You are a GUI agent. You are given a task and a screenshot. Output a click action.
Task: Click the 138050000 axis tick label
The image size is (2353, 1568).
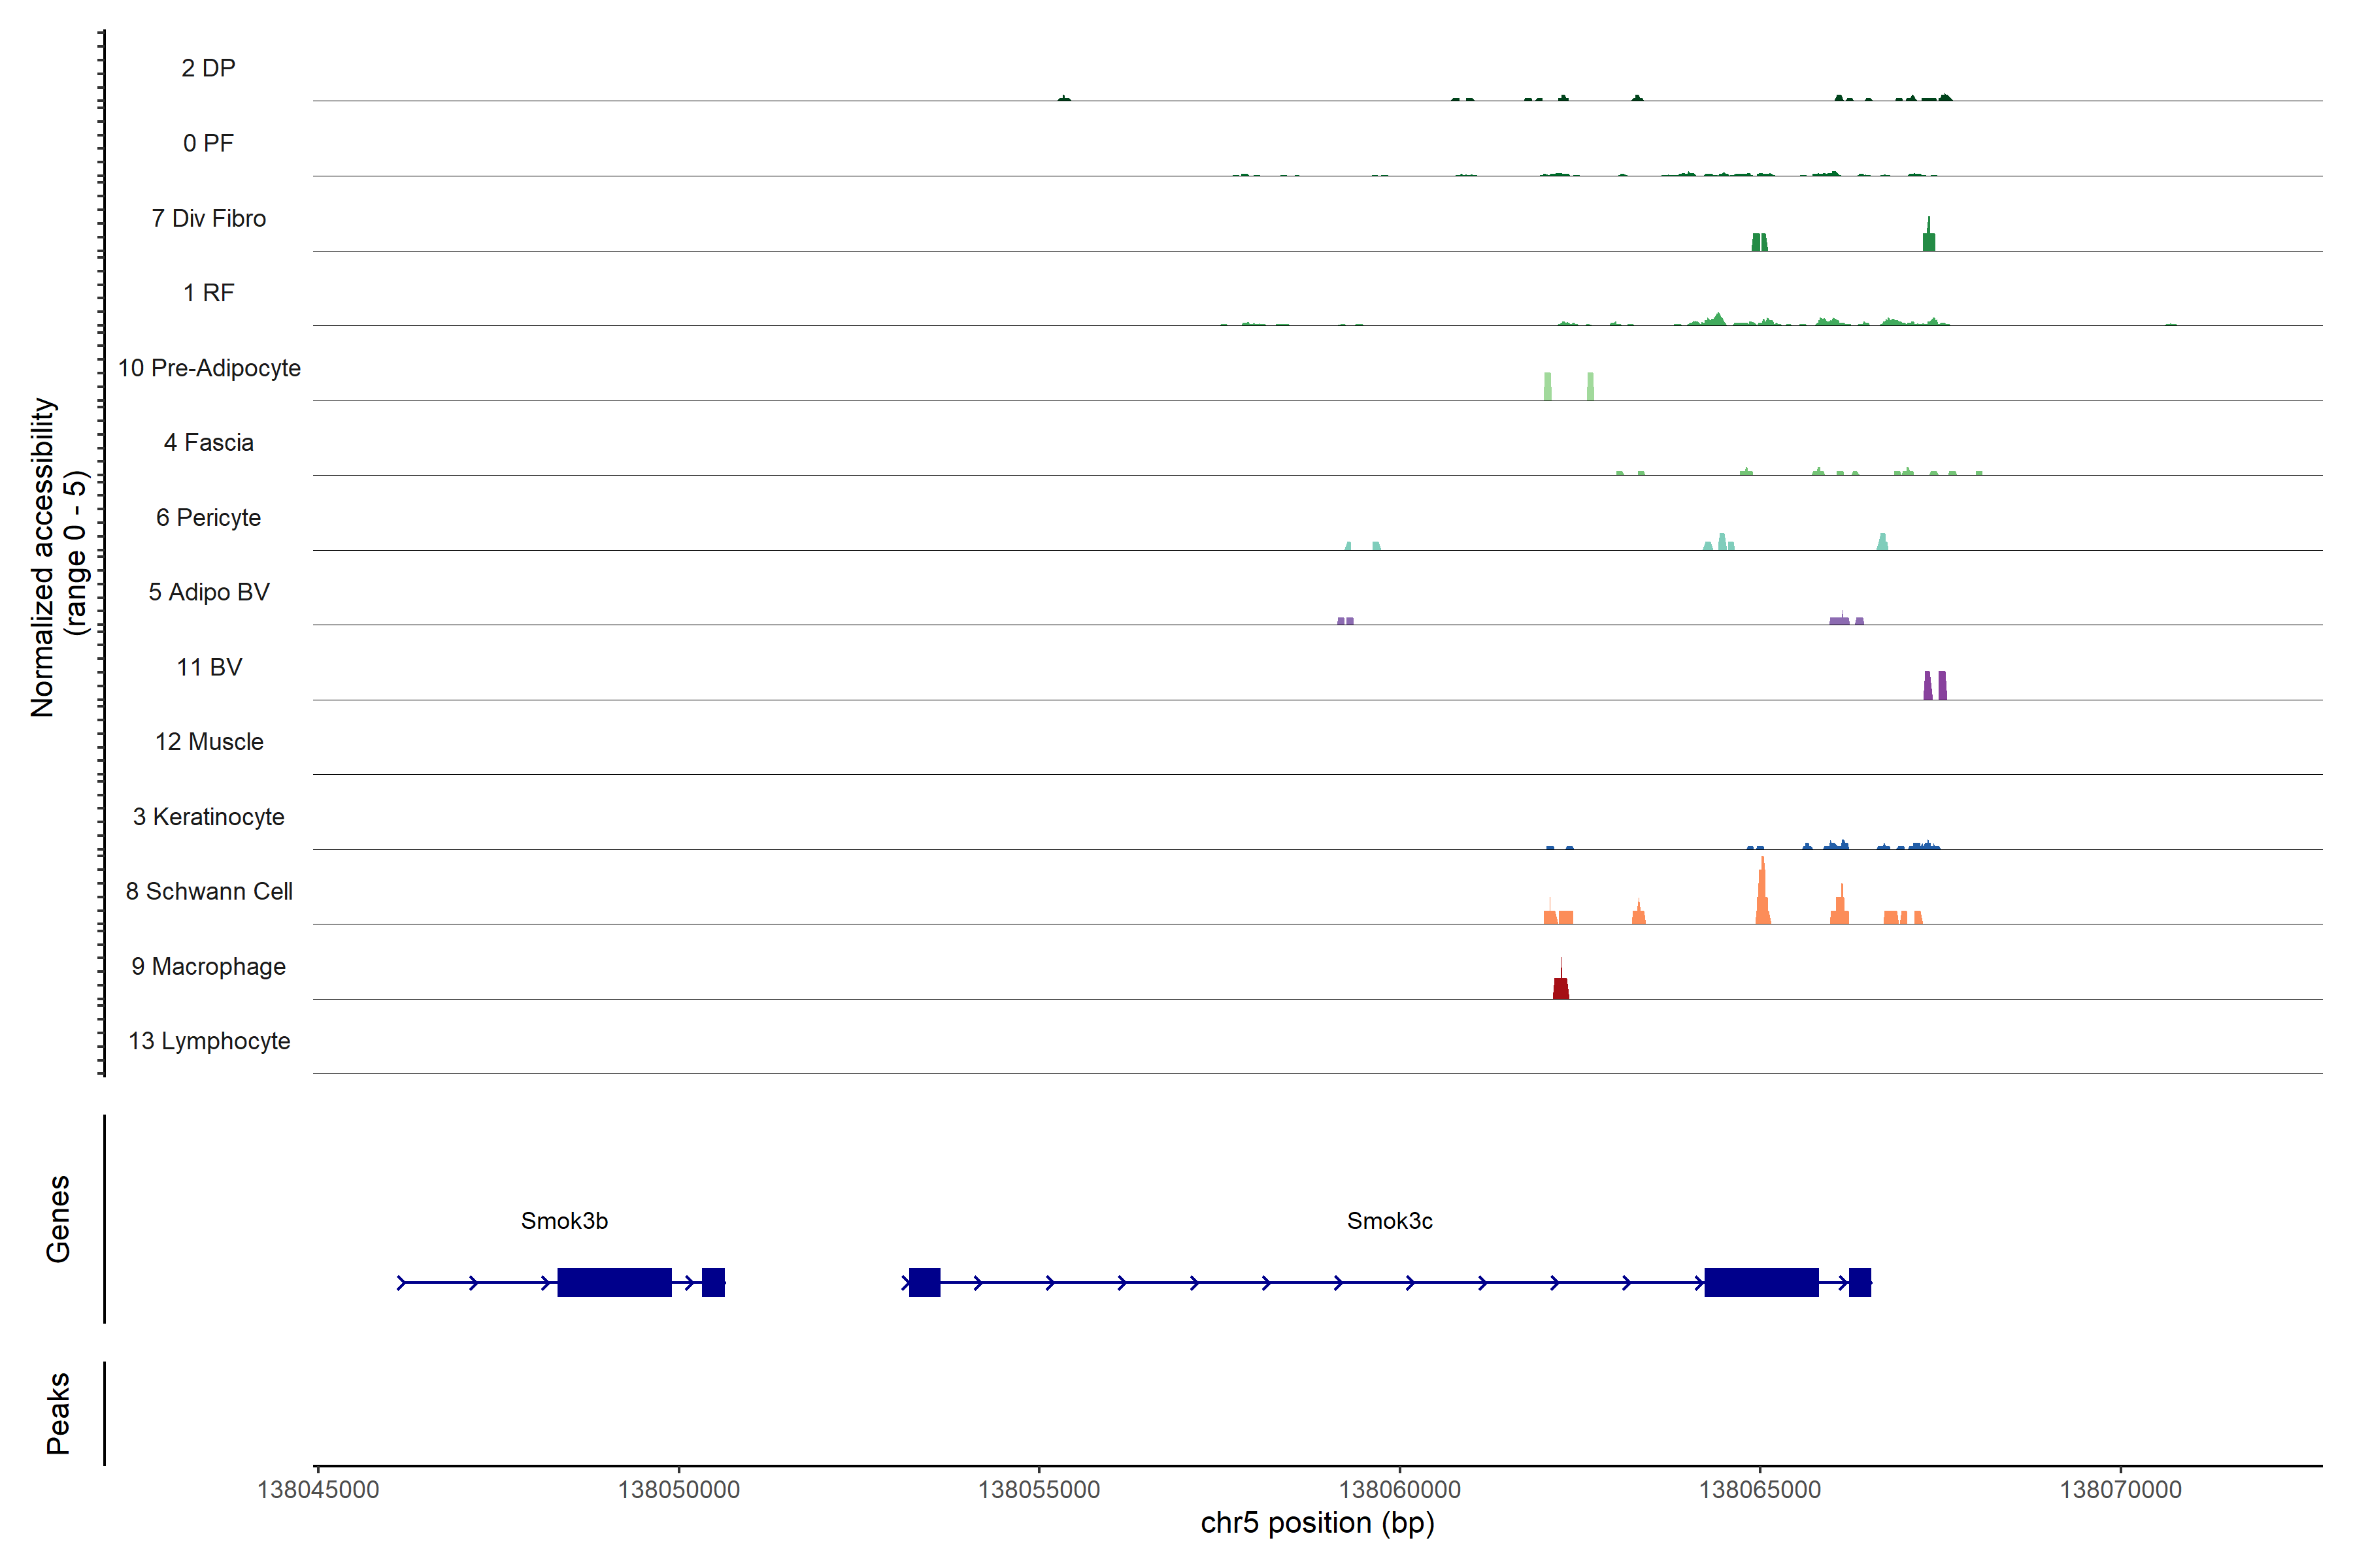pos(678,1490)
